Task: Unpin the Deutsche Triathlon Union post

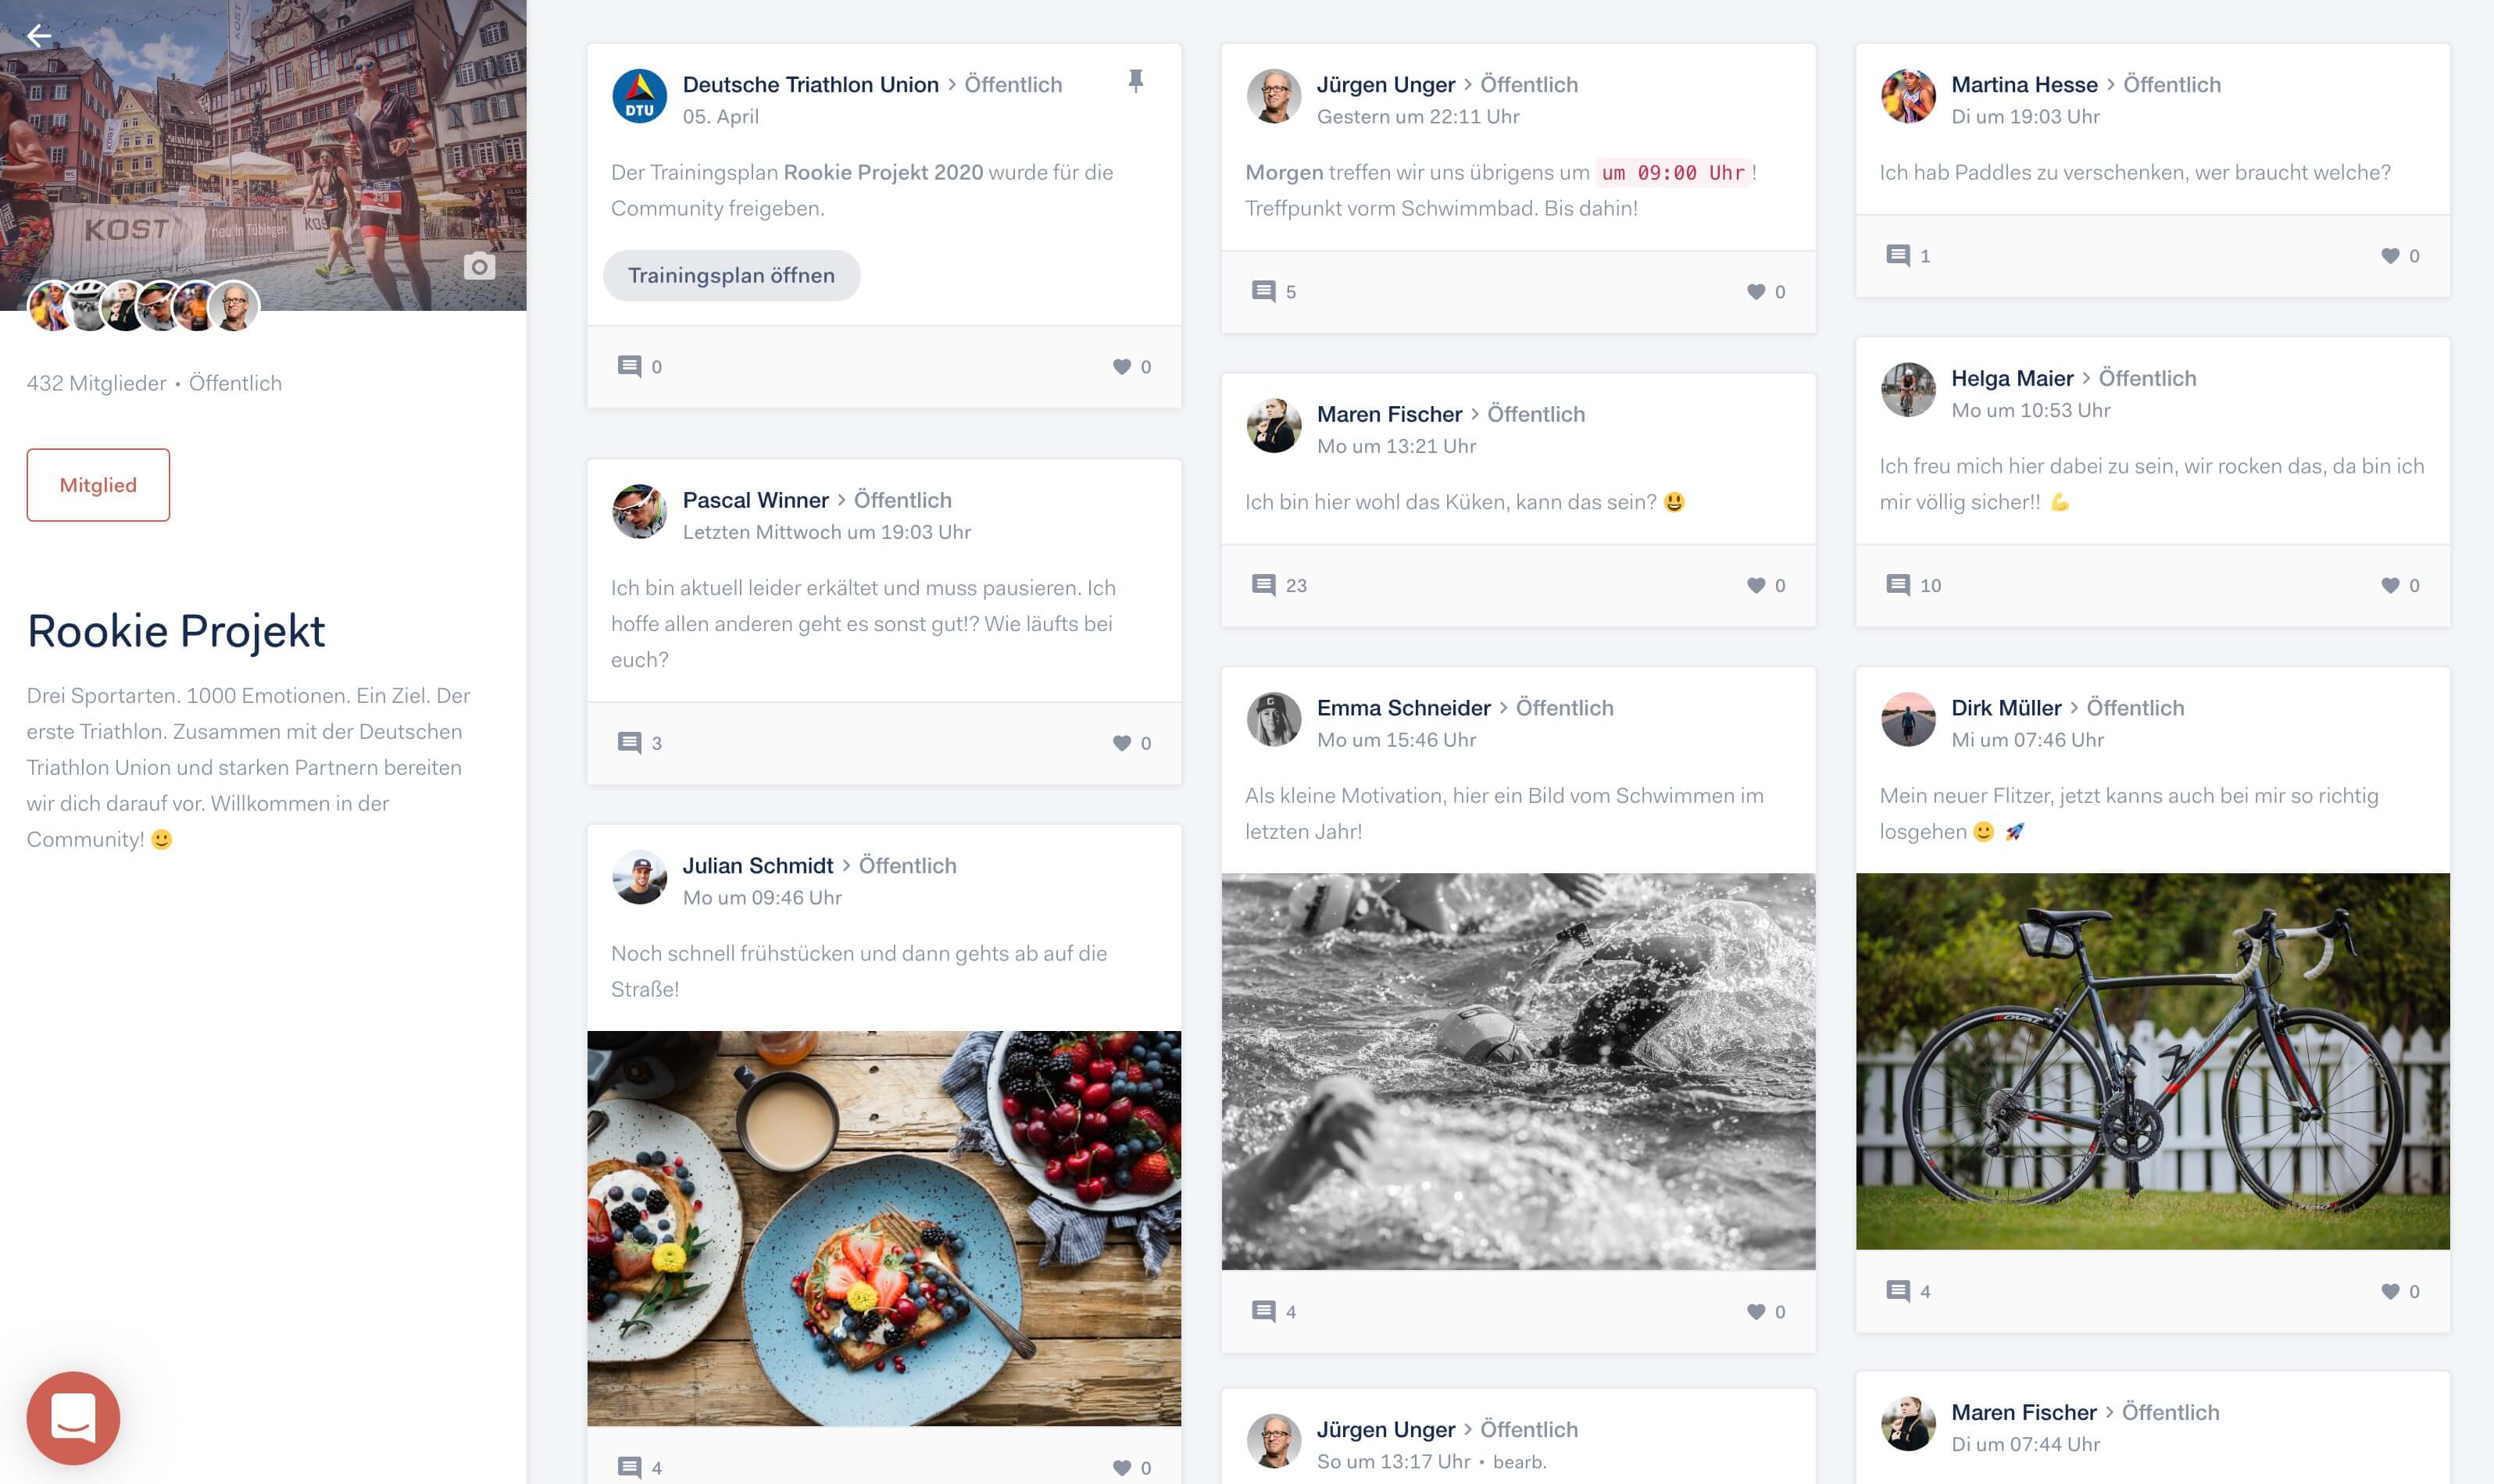Action: tap(1135, 81)
